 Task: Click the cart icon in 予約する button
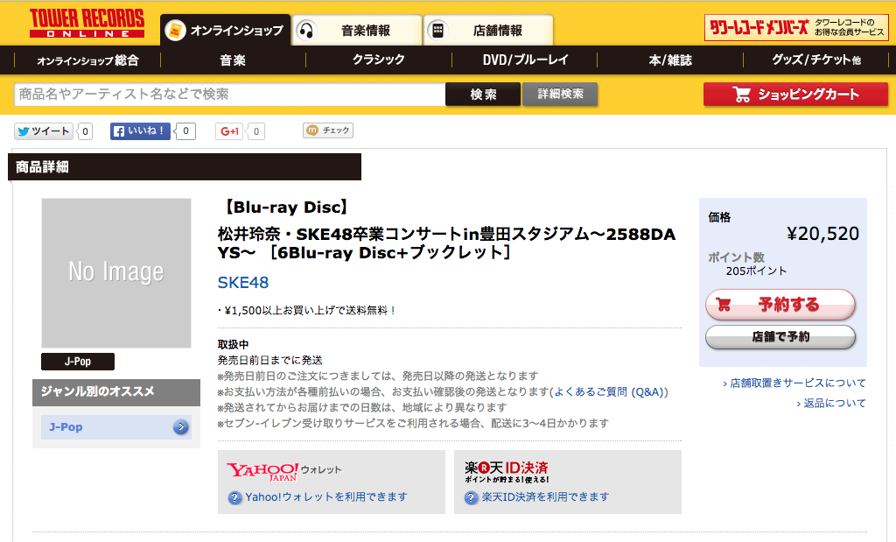pos(724,305)
